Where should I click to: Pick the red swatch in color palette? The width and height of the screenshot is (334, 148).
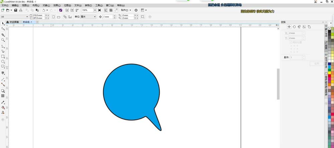pyautogui.click(x=330, y=76)
